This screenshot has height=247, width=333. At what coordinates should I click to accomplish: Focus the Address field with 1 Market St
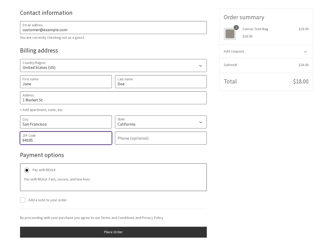coord(113,98)
